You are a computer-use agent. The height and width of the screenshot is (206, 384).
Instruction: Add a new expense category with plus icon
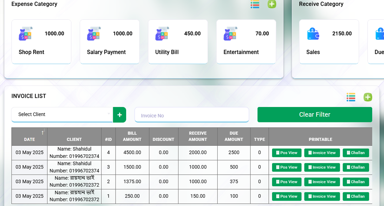(x=272, y=4)
